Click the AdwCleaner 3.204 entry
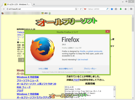The width and height of the screenshot is (135, 100). pos(72,89)
